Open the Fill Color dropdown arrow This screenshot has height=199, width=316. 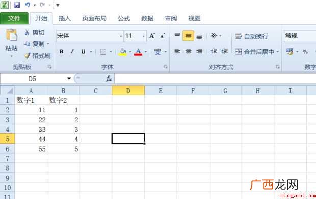[x=130, y=52]
